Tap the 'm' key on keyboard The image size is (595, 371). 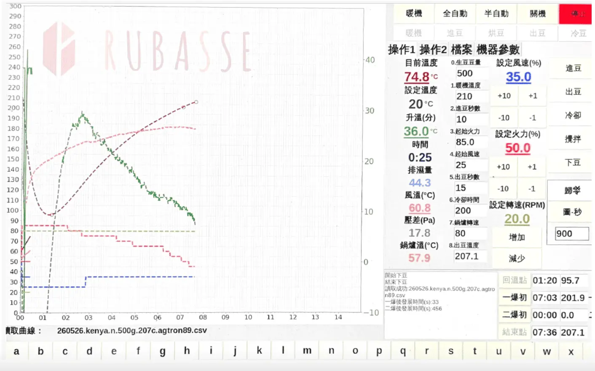[307, 351]
